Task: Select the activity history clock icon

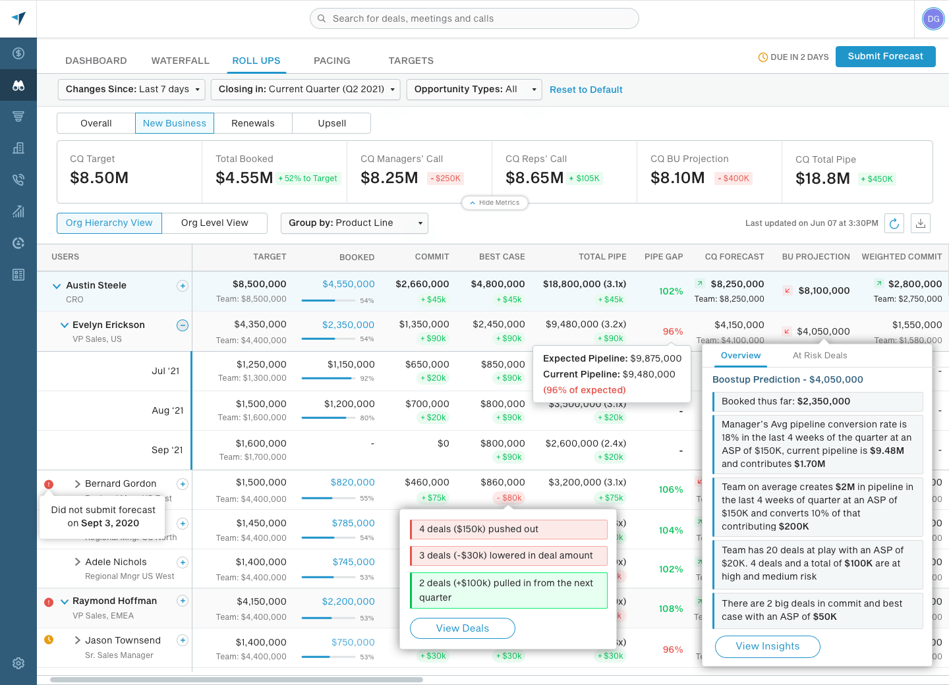Action: coord(18,243)
